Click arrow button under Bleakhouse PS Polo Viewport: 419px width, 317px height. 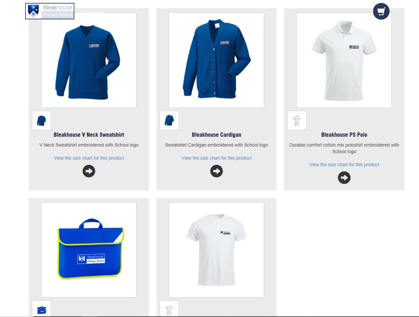tap(344, 178)
